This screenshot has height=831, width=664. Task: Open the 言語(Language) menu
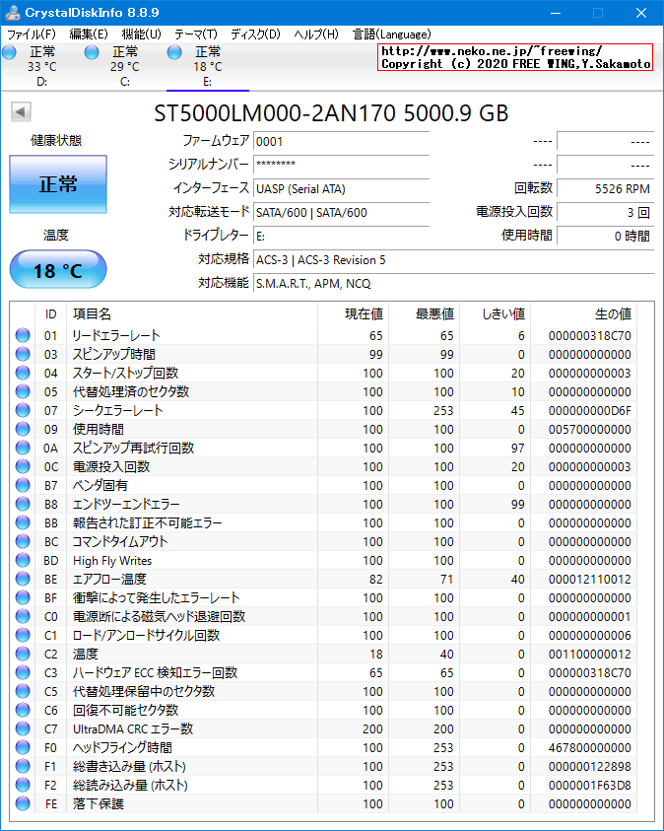pyautogui.click(x=392, y=35)
